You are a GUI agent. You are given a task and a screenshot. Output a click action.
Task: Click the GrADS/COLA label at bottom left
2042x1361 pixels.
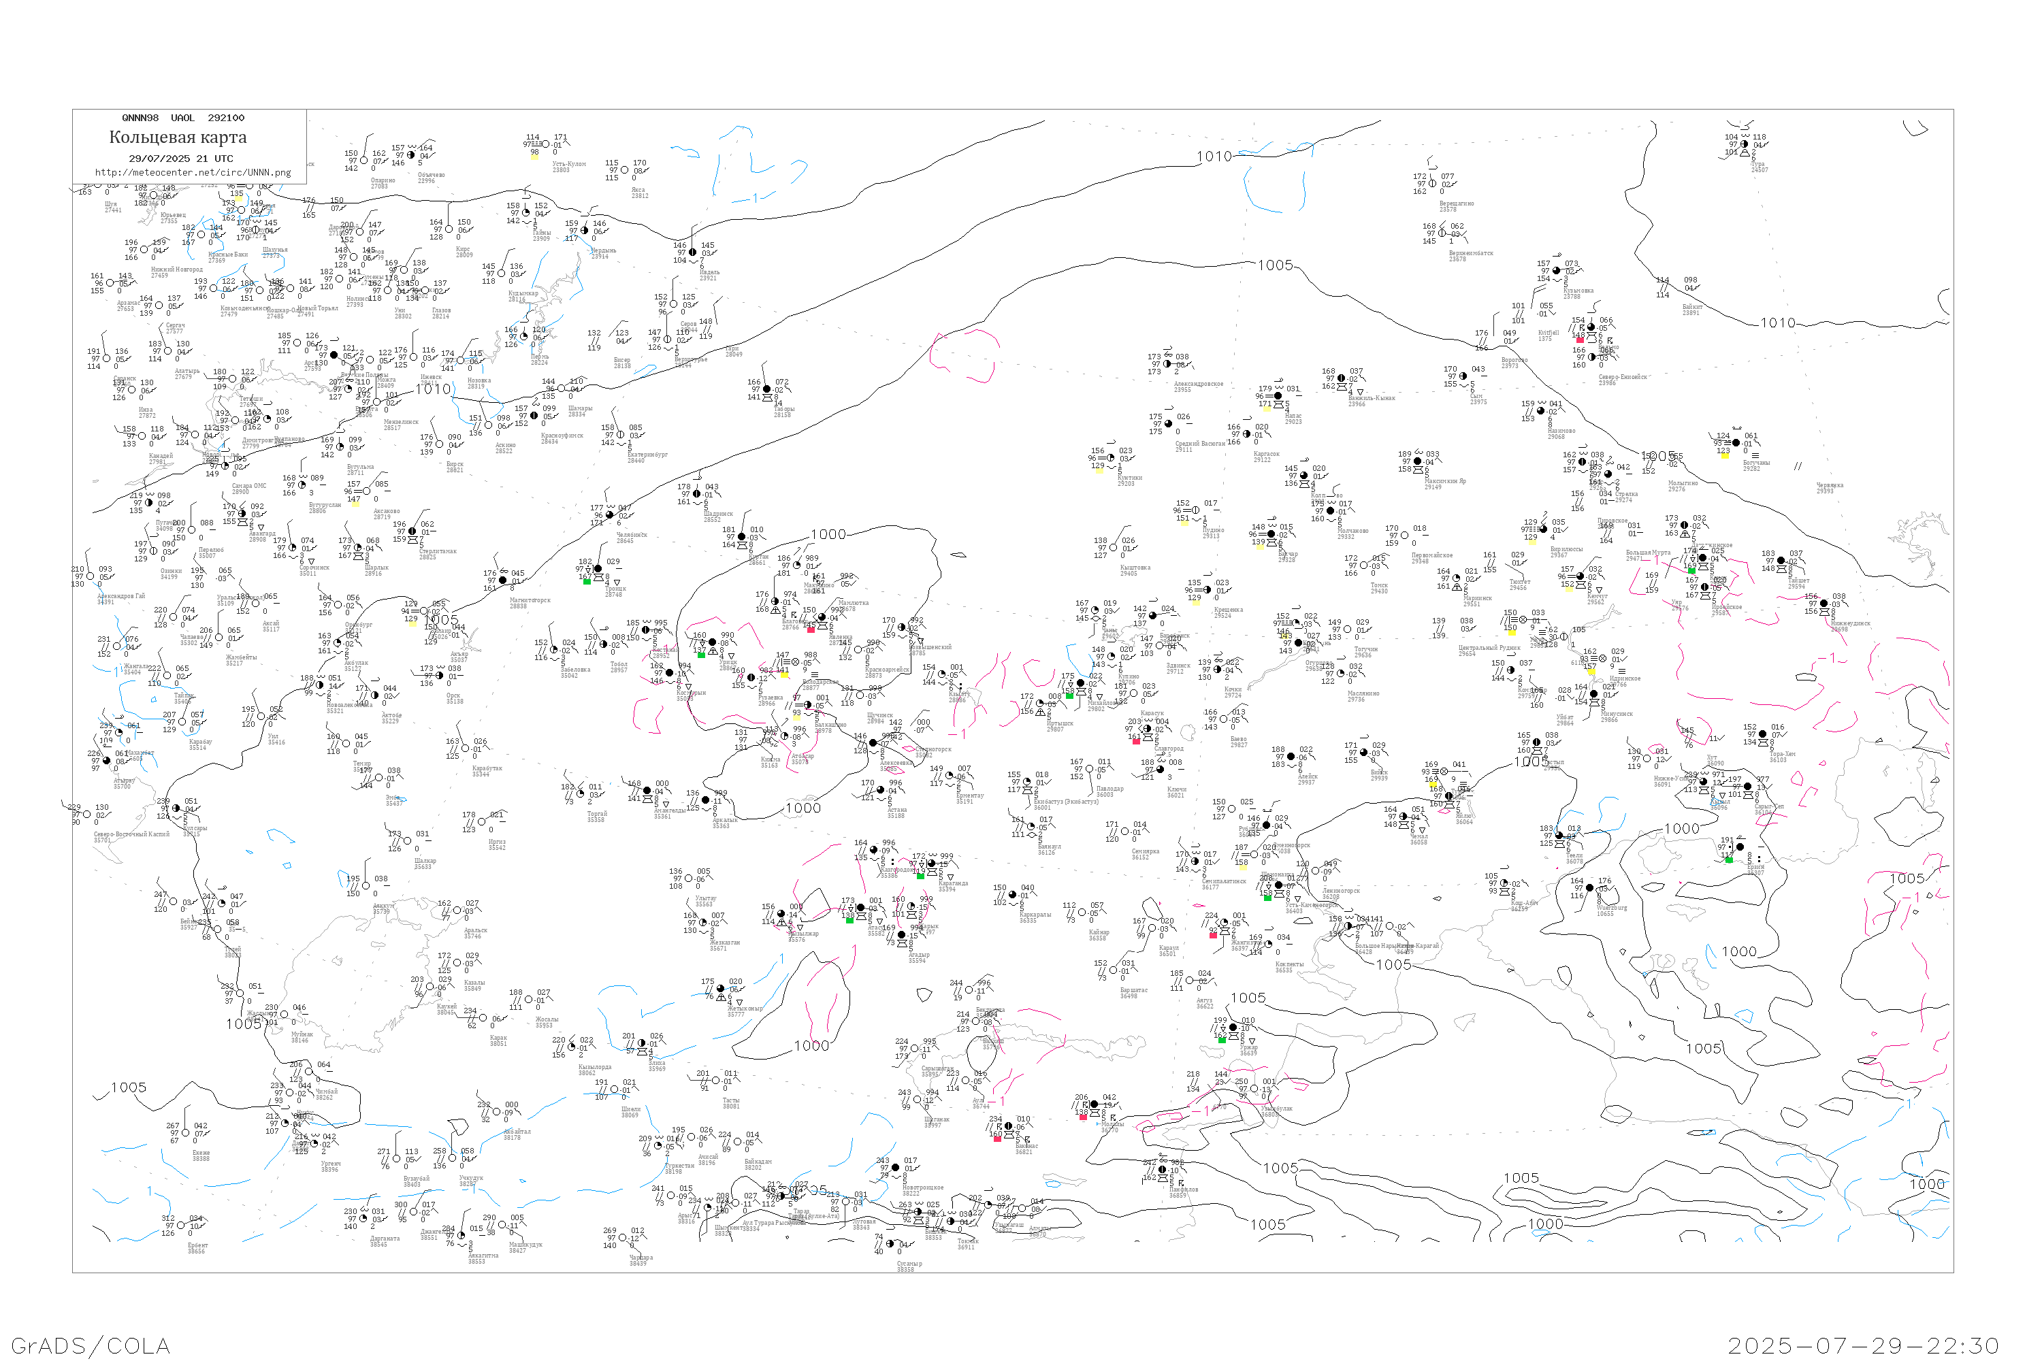pos(91,1345)
